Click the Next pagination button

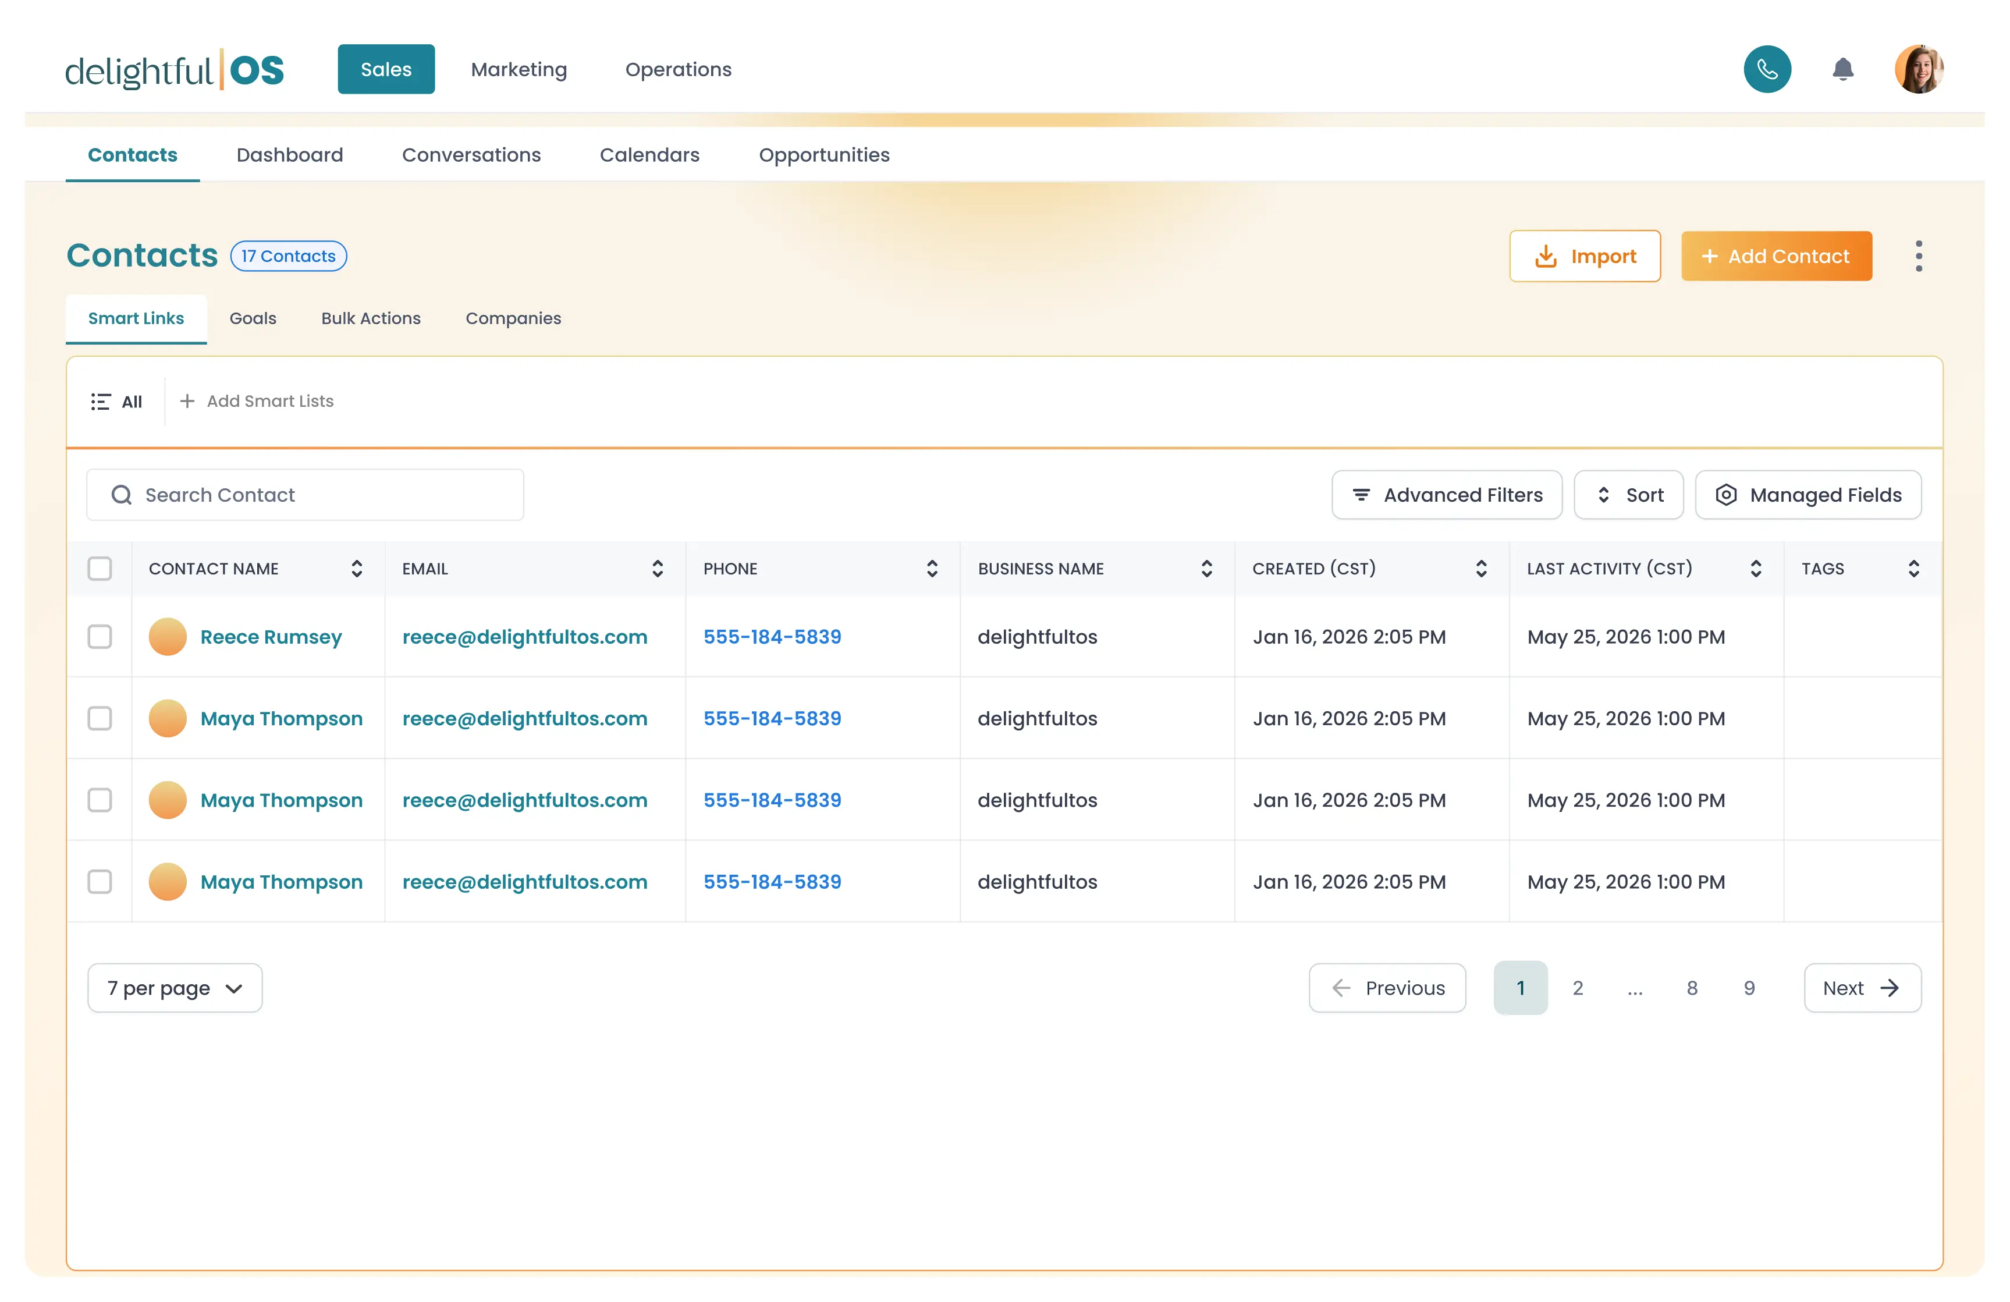[x=1862, y=988]
